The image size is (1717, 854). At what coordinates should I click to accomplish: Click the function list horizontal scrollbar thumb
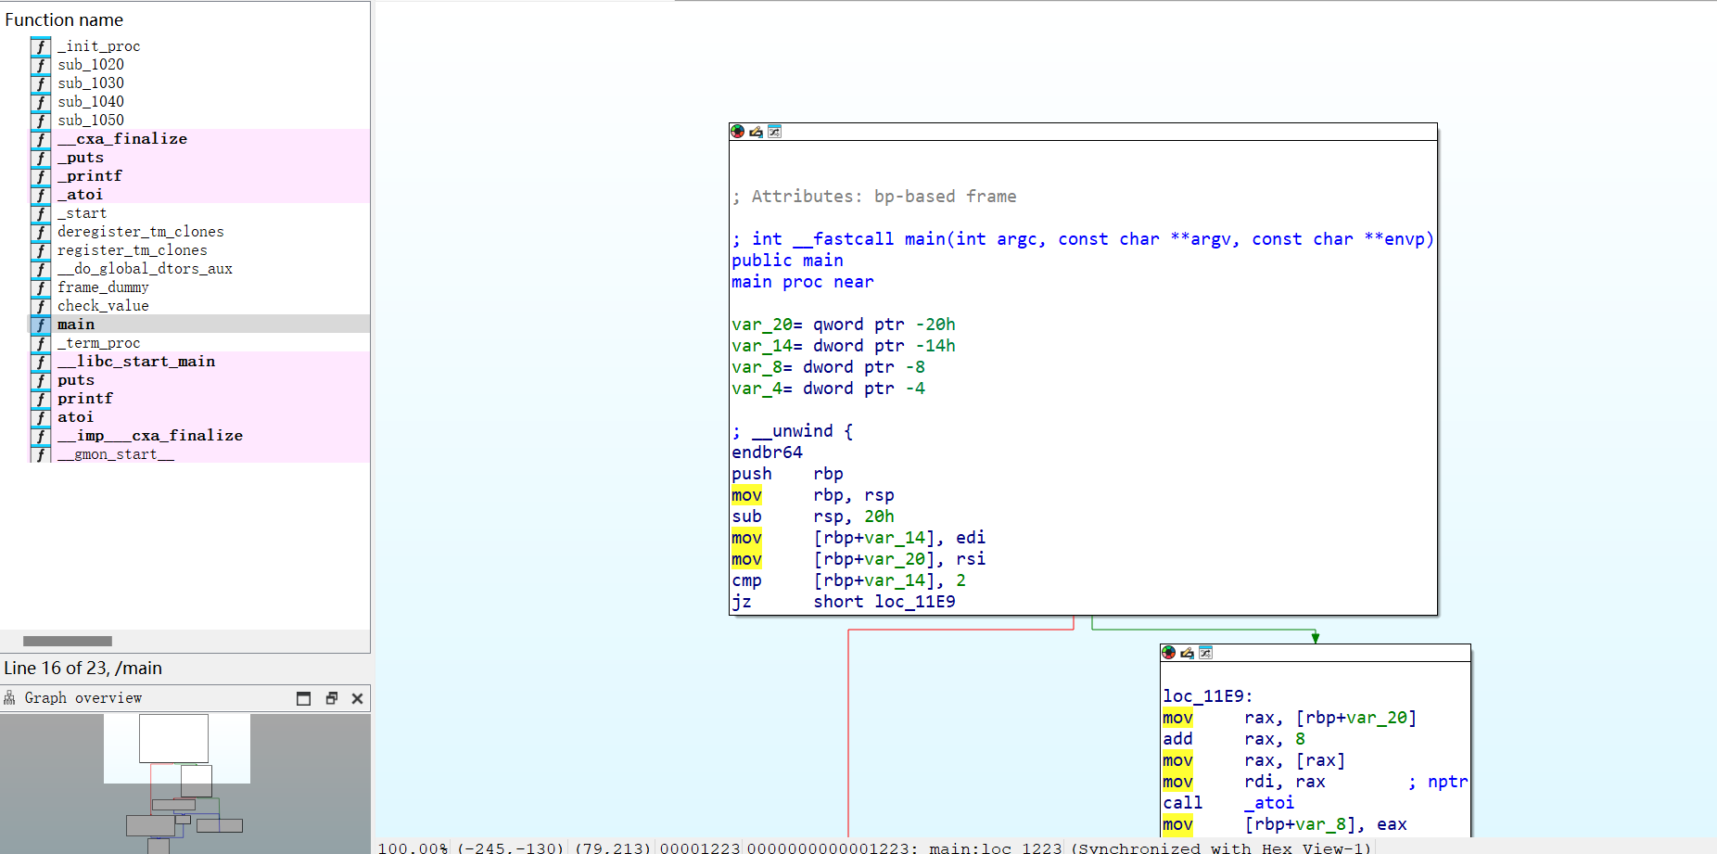68,641
